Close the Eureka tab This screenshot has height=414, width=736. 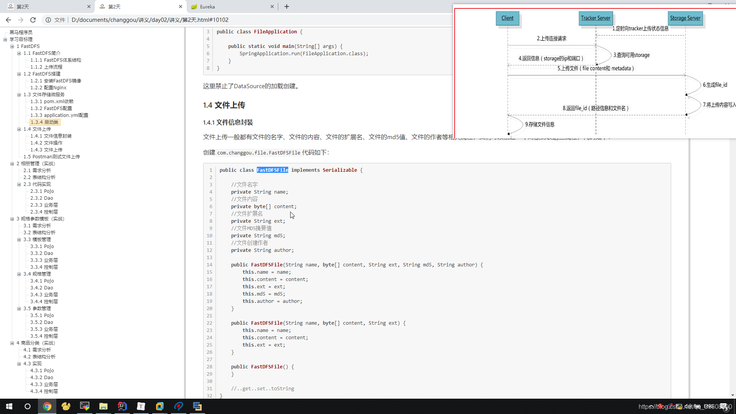272,7
